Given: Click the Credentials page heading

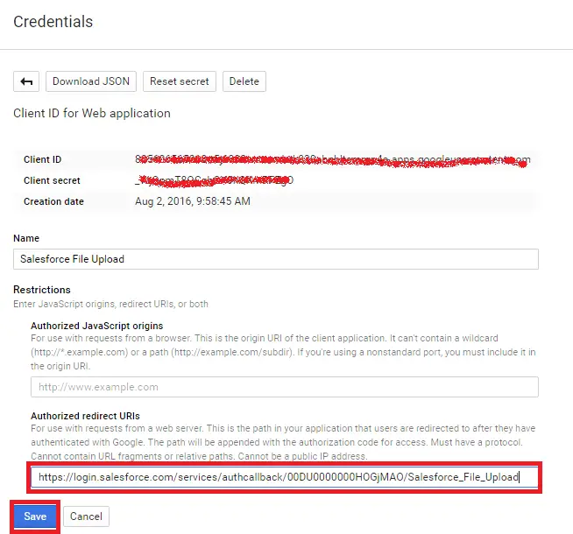Looking at the screenshot, I should click(53, 22).
